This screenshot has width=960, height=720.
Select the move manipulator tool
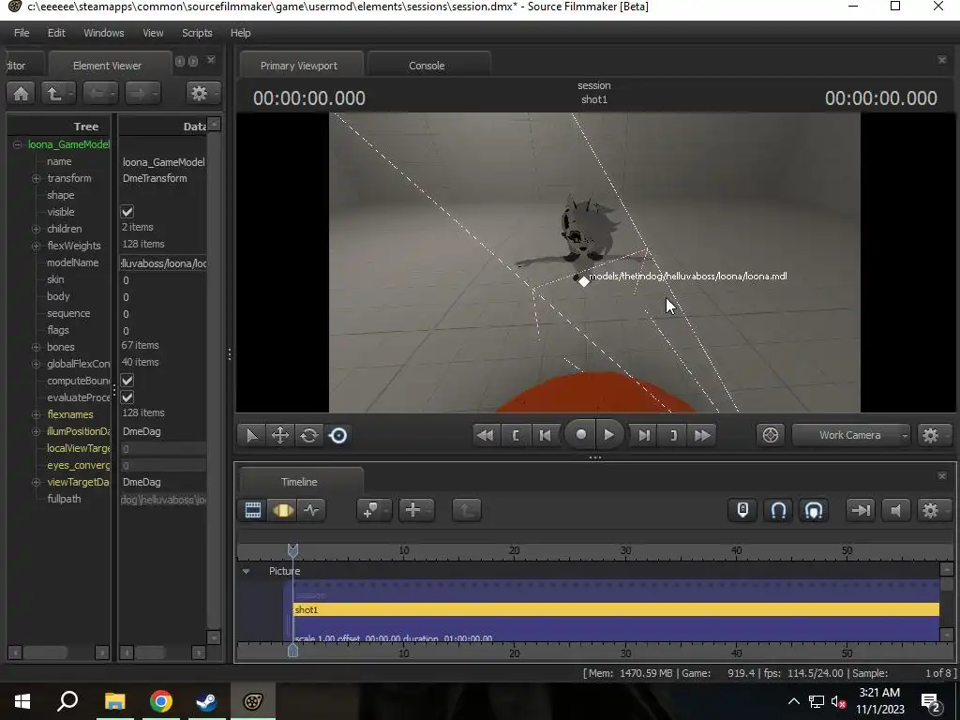click(x=280, y=435)
